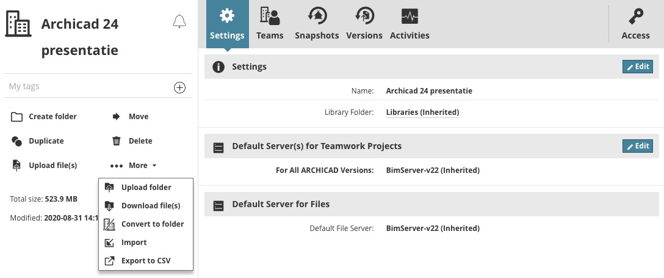This screenshot has height=278, width=664.
Task: Show the Activities tab
Action: [x=410, y=24]
